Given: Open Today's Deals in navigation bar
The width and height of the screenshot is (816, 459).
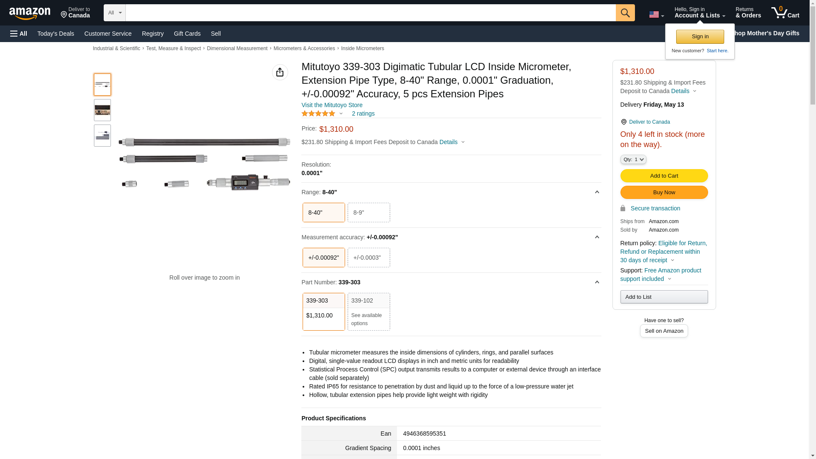Looking at the screenshot, I should (56, 34).
